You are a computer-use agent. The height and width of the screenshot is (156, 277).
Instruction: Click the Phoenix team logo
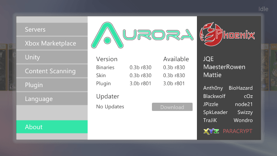tap(227, 34)
